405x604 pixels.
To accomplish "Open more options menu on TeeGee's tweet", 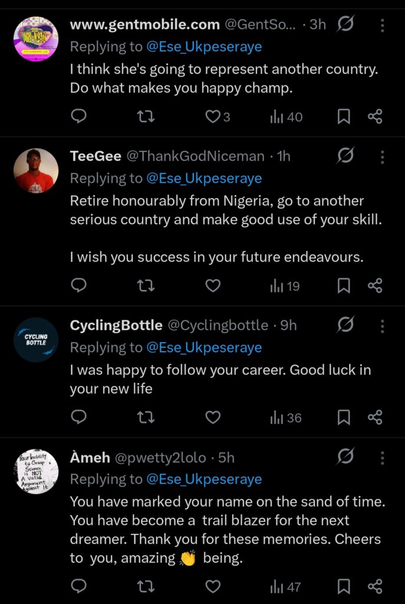I will coord(383,156).
